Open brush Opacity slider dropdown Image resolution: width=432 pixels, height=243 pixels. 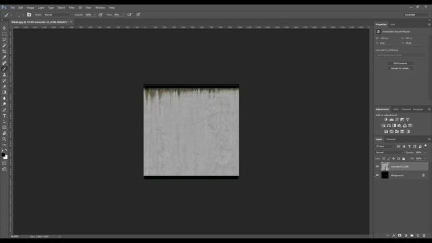tap(94, 15)
